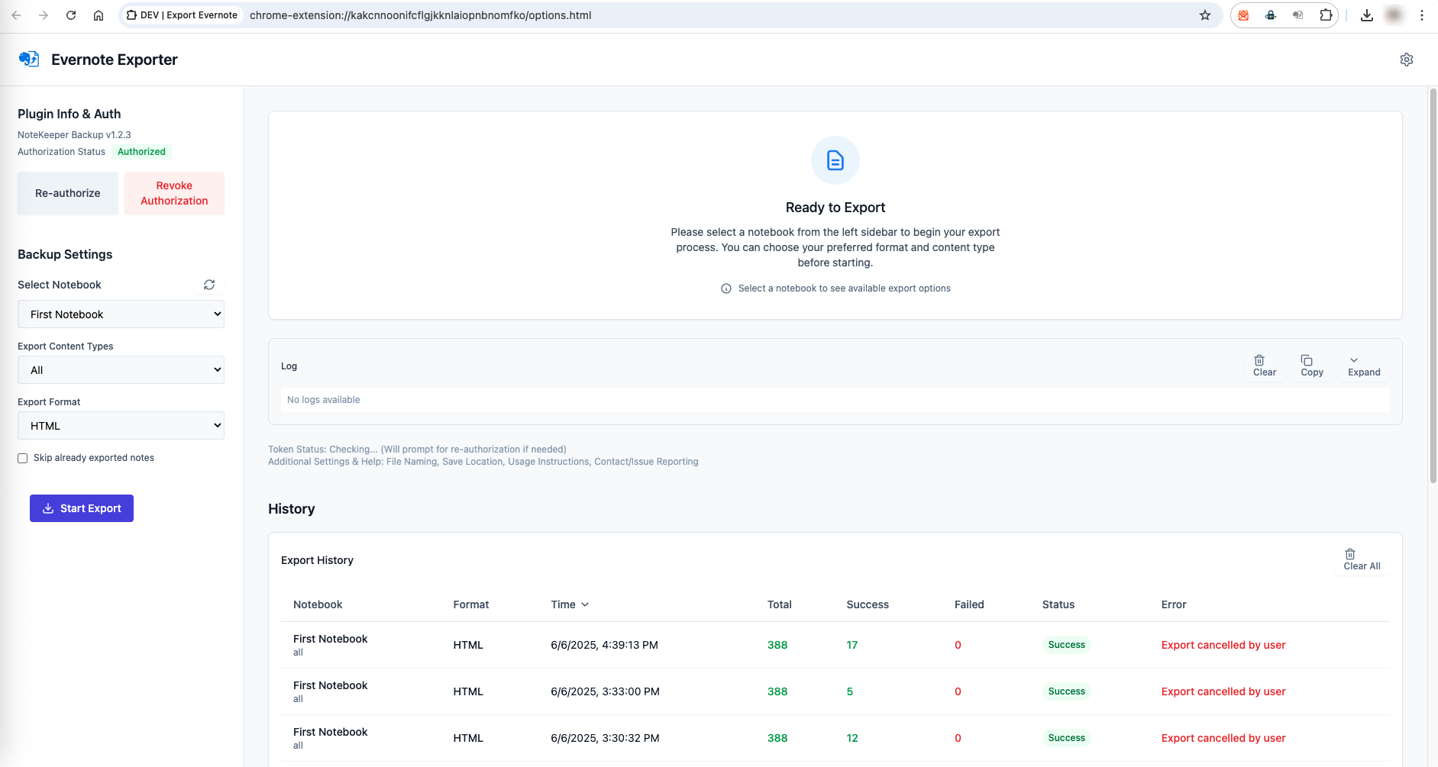1438x767 pixels.
Task: Refresh the notebook list
Action: 209,285
